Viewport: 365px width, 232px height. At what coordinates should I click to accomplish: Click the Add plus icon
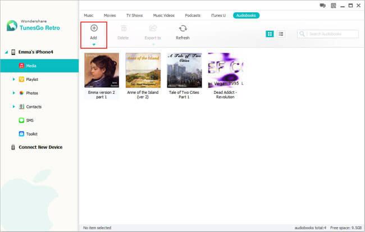(94, 28)
